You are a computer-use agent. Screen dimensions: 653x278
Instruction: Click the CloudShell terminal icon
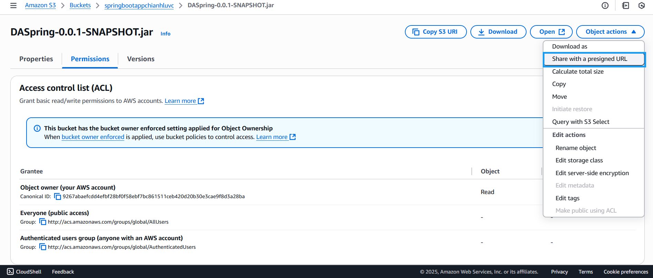tap(10, 271)
